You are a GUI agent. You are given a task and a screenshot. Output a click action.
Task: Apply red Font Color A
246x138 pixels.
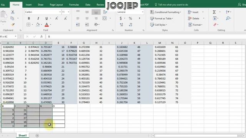47,25
